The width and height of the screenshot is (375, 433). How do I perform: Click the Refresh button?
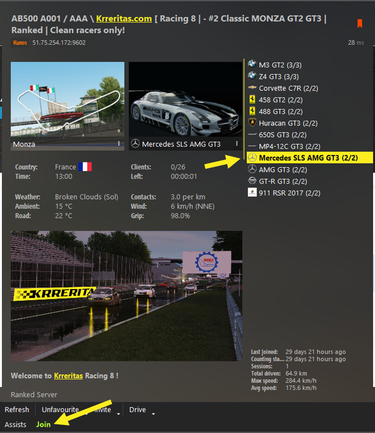pos(17,410)
